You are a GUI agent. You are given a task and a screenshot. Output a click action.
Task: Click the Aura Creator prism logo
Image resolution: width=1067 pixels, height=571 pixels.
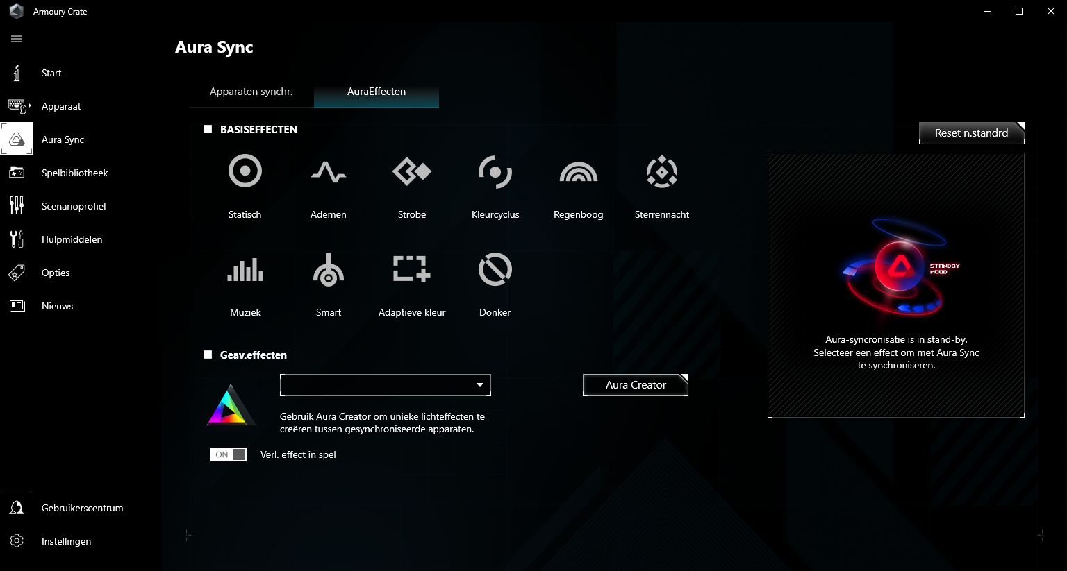coord(230,404)
